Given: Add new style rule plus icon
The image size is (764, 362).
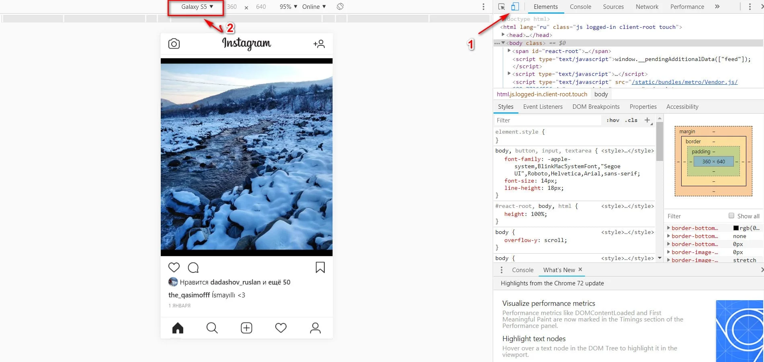Looking at the screenshot, I should pyautogui.click(x=647, y=120).
